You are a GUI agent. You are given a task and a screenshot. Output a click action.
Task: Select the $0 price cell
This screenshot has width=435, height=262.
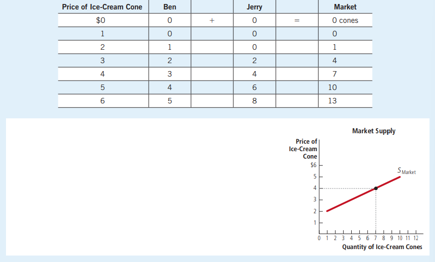pyautogui.click(x=102, y=21)
